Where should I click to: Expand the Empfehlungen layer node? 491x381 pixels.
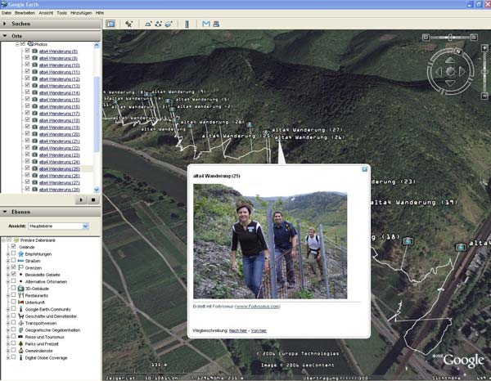coord(8,254)
